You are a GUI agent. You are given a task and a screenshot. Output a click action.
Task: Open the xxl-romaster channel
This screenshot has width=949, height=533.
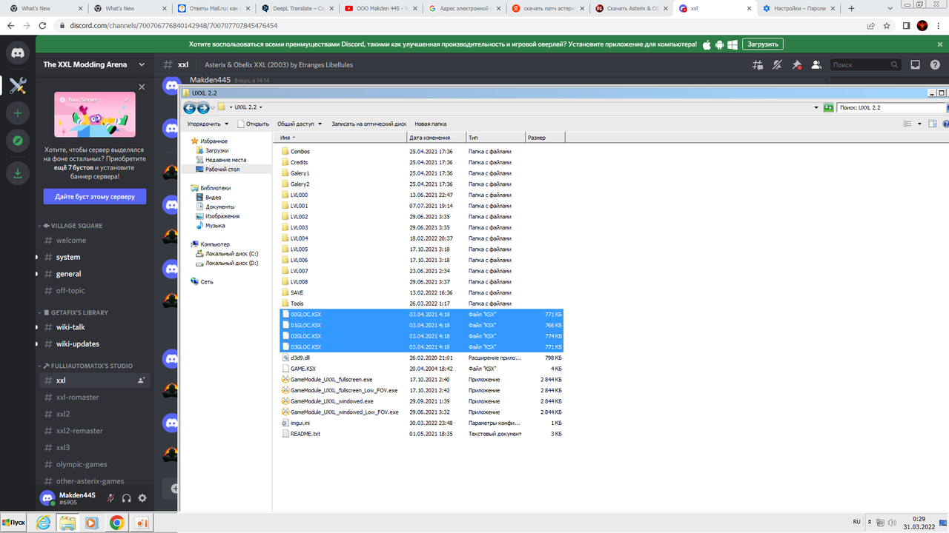[x=95, y=397]
